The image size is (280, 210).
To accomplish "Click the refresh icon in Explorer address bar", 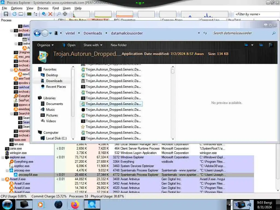I will coord(205,33).
